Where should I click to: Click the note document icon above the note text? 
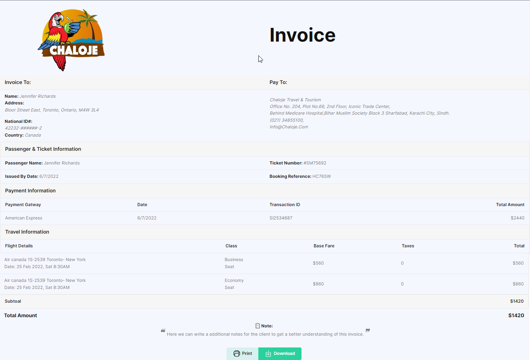(x=257, y=325)
